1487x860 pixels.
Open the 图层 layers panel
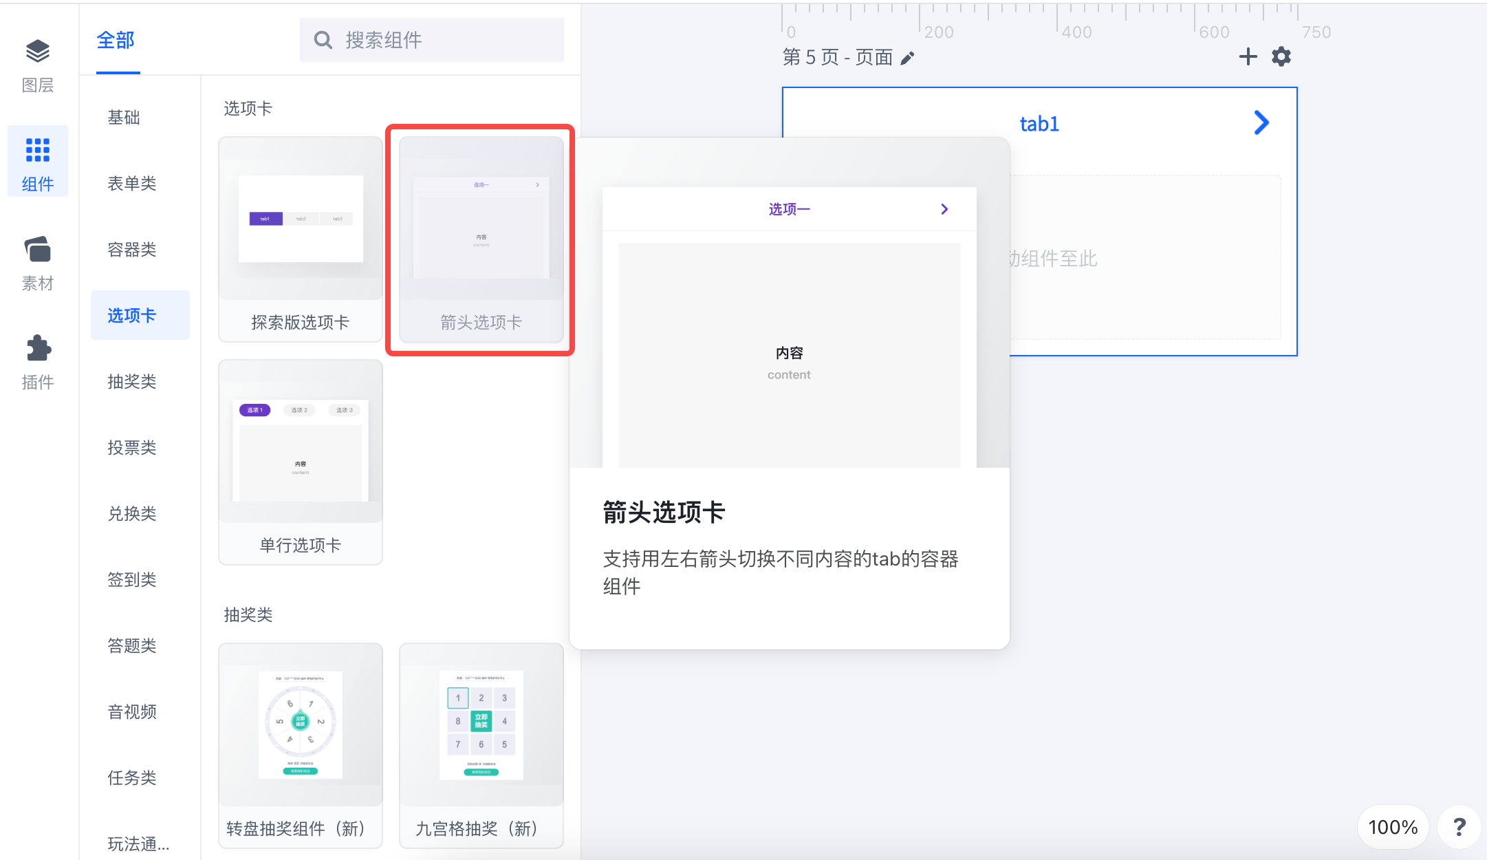click(x=38, y=65)
